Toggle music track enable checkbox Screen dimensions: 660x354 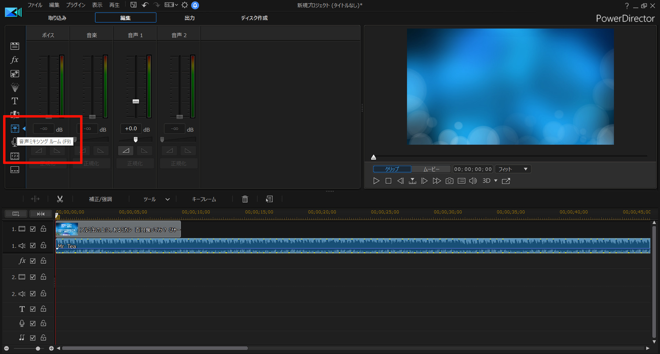tap(33, 338)
